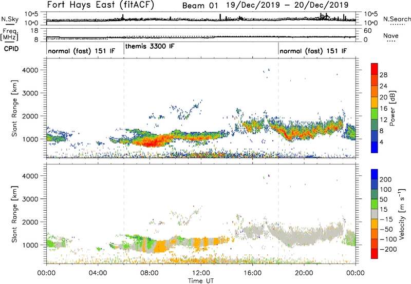Click the "4000" range tick in the power panel
Viewport: 411px width, 284px height.
tap(30, 70)
